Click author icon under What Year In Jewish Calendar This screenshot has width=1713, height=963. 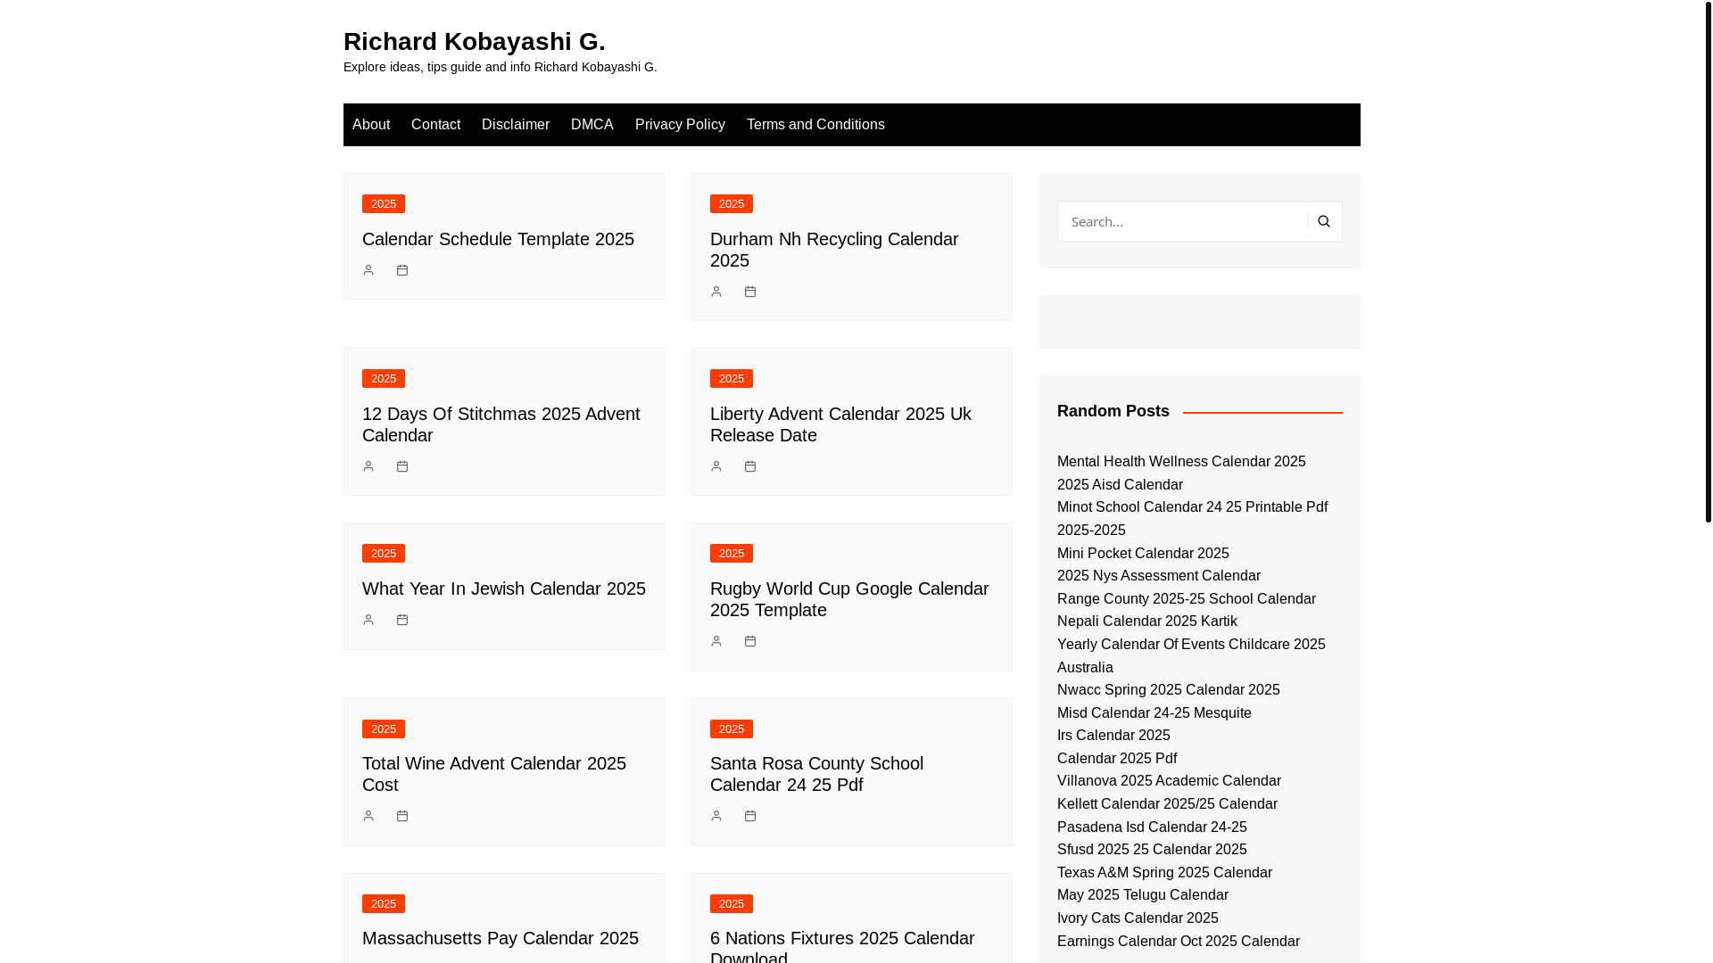pos(368,620)
